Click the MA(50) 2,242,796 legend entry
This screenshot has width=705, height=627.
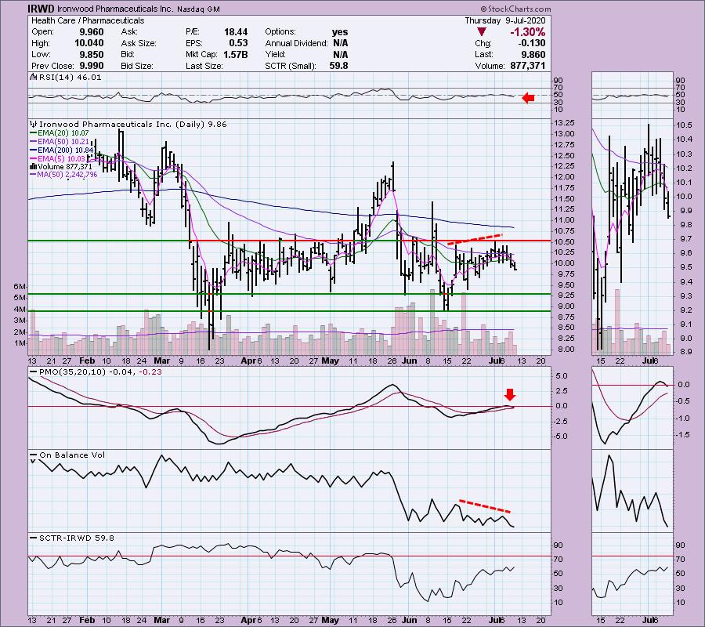click(x=67, y=175)
